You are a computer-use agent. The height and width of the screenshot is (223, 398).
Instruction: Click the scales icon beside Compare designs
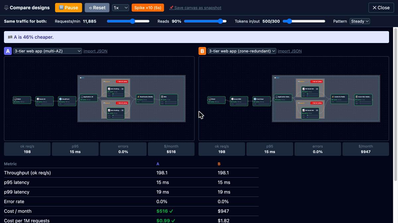click(6, 8)
